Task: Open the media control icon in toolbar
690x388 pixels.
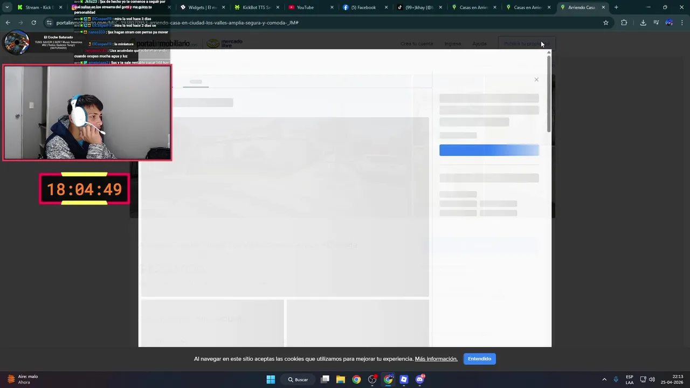Action: click(x=656, y=23)
